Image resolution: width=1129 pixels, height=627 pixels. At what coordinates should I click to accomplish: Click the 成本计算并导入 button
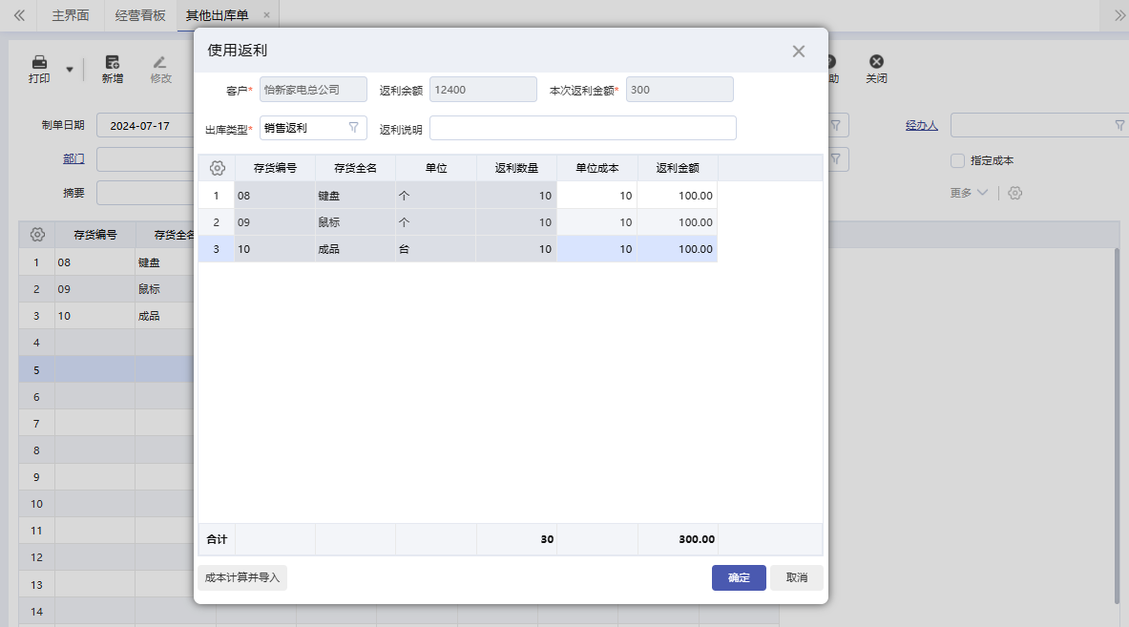[242, 577]
